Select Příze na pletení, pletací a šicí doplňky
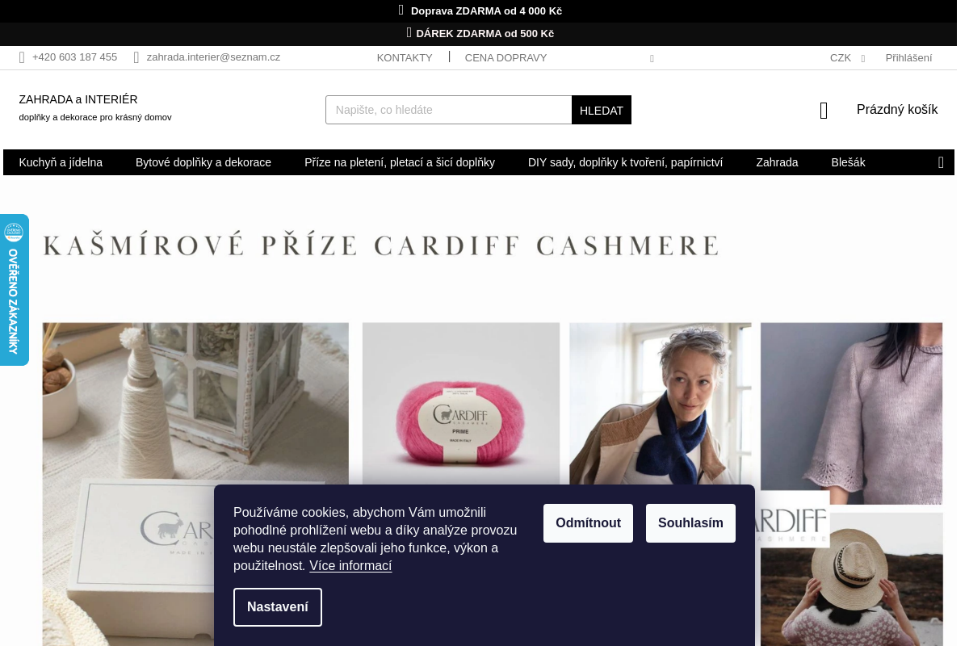The height and width of the screenshot is (646, 969). [x=400, y=162]
